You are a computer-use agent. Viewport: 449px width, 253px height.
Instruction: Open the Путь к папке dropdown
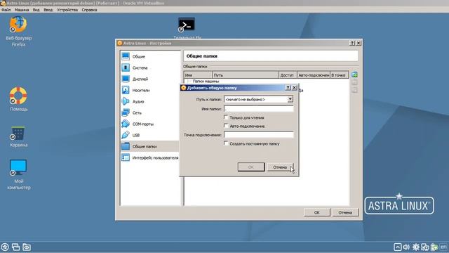(x=290, y=99)
